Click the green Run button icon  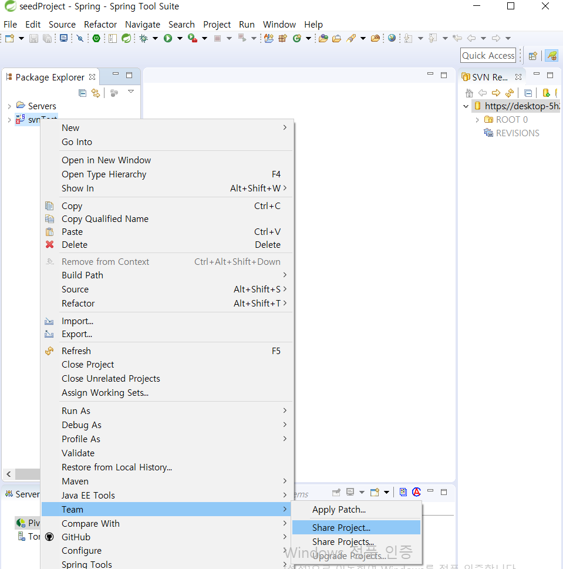pyautogui.click(x=167, y=38)
